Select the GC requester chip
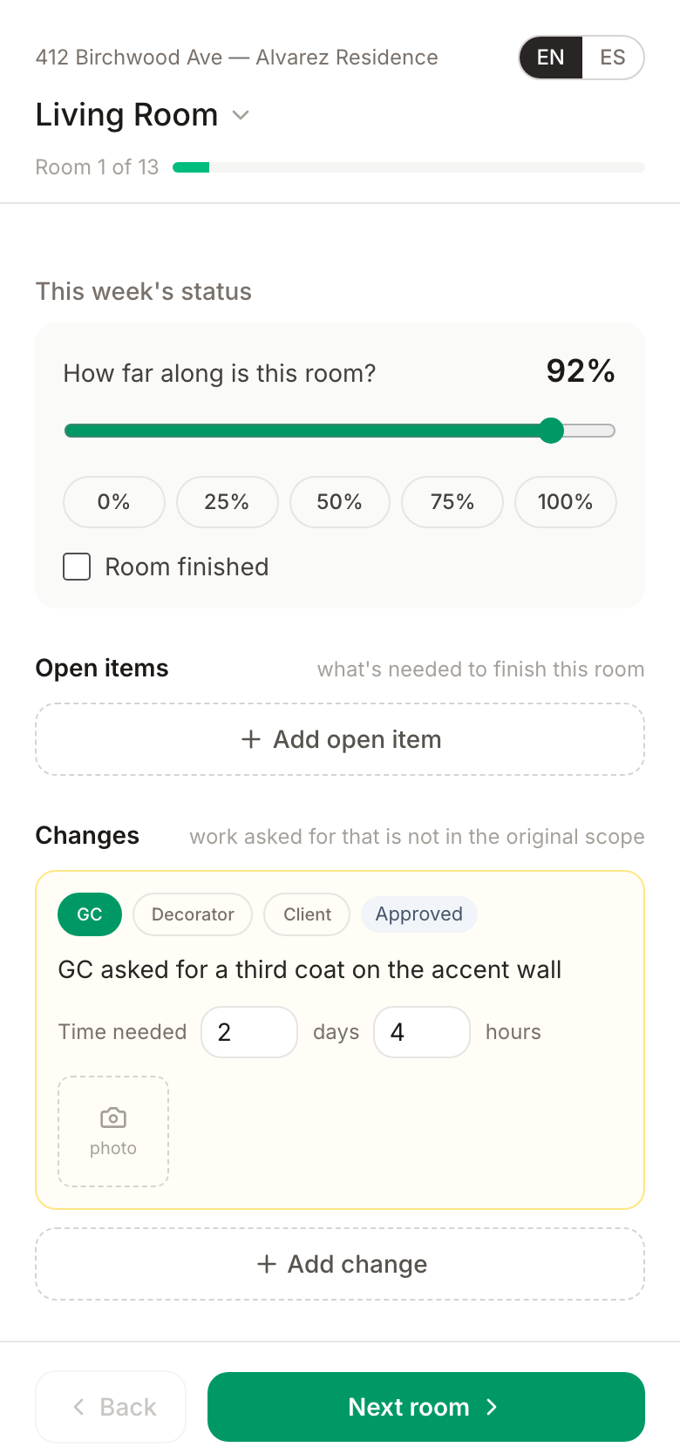The width and height of the screenshot is (680, 1447). pos(90,914)
